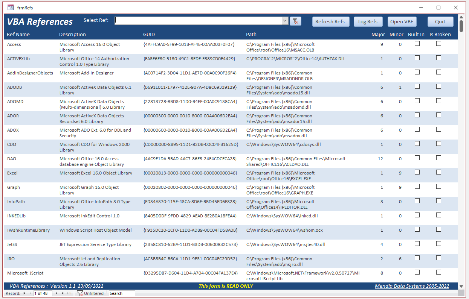Click the Open VBE button
The height and width of the screenshot is (299, 469).
402,22
